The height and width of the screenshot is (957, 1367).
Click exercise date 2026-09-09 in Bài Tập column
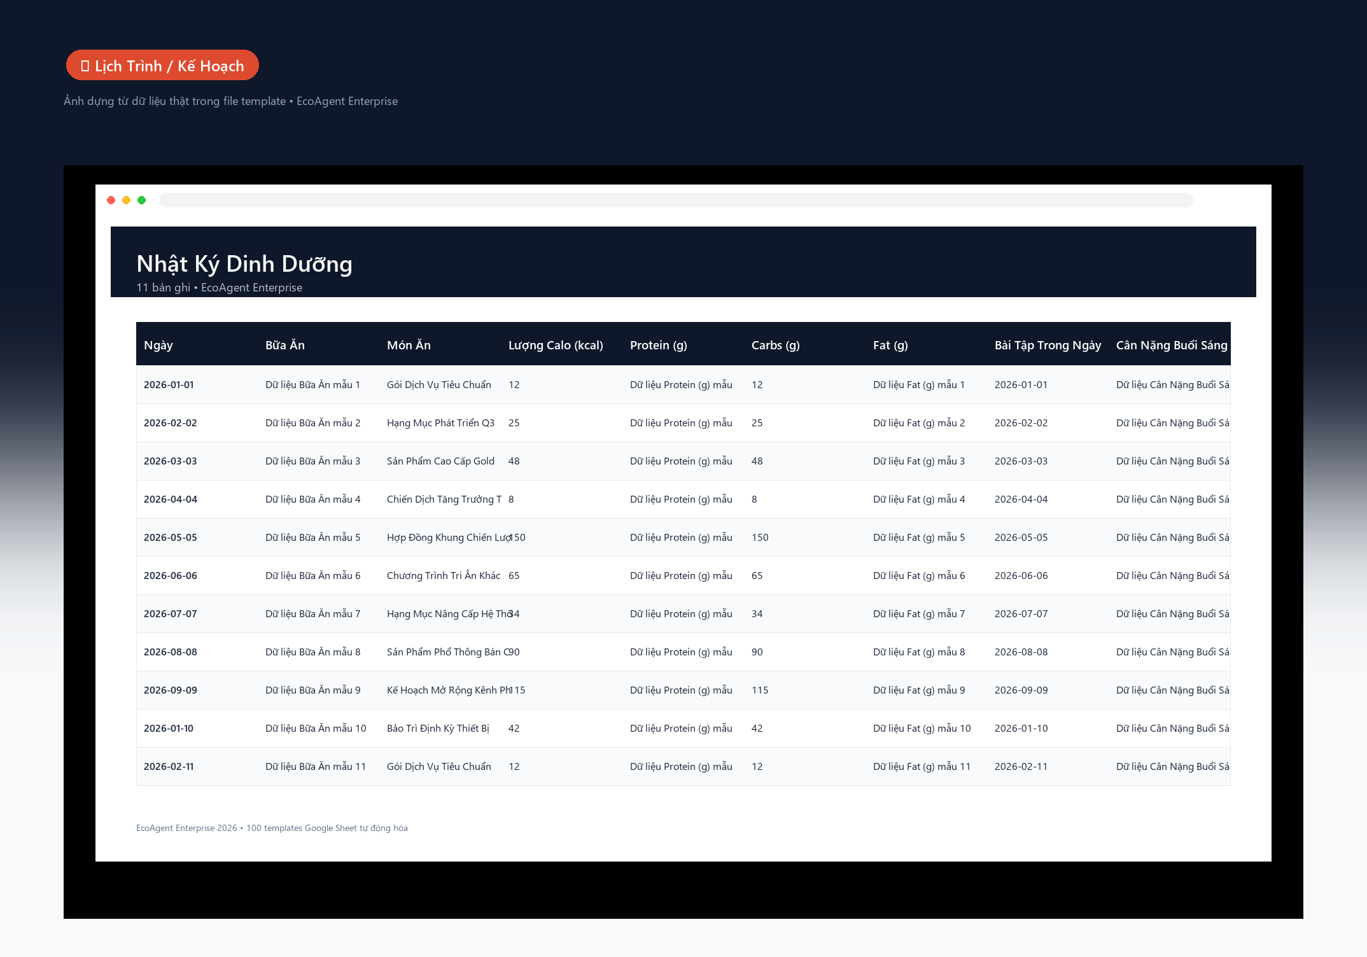(x=1021, y=690)
